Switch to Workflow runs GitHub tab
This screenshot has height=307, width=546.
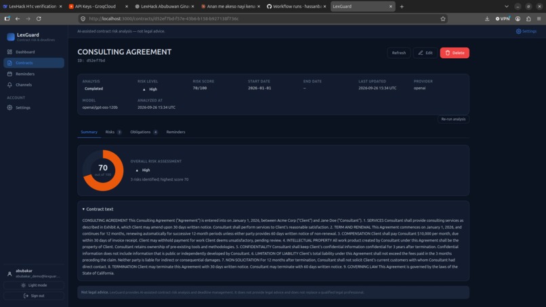tap(297, 6)
